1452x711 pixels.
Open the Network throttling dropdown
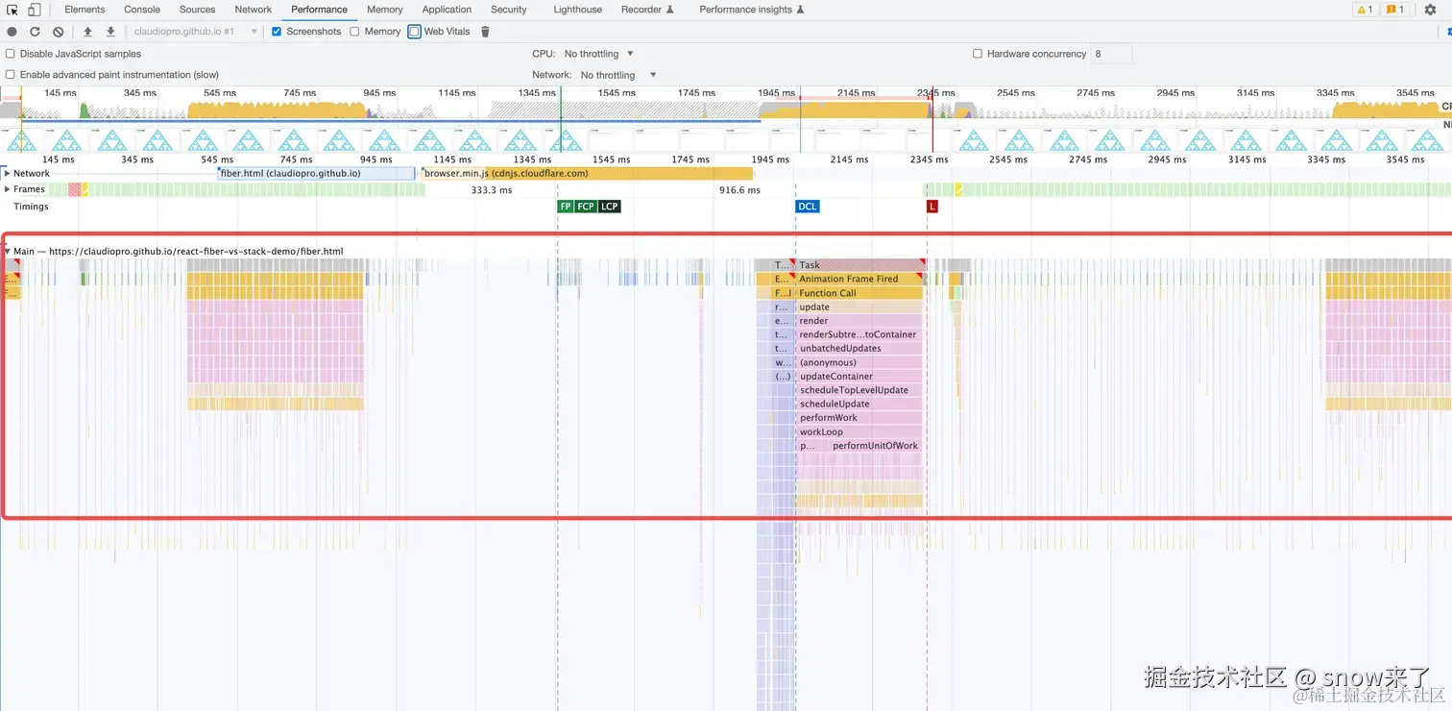click(x=619, y=75)
